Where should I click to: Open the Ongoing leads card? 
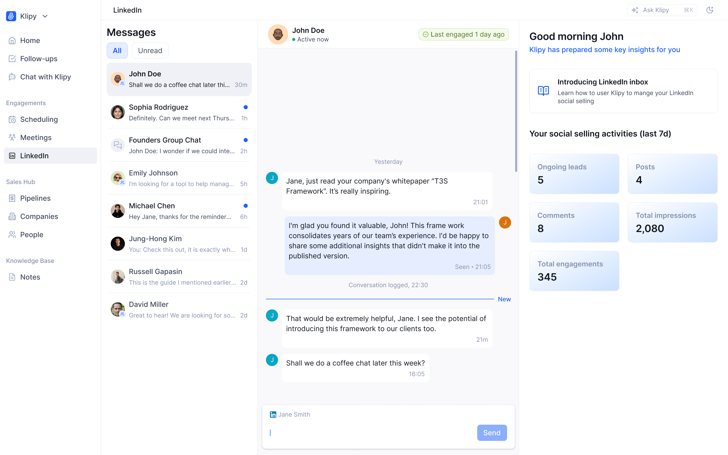(x=574, y=174)
